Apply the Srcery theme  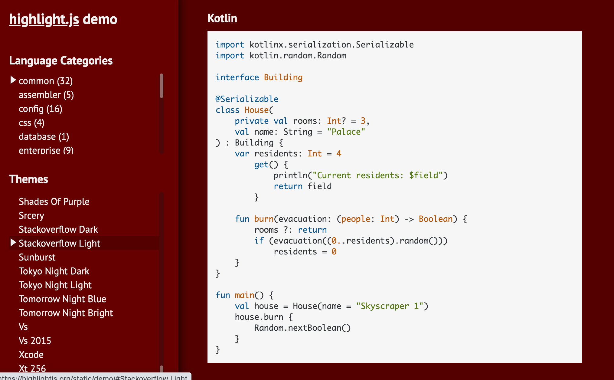click(x=31, y=215)
